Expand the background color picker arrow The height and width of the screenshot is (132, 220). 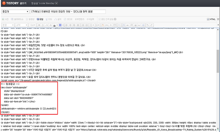coord(63,25)
